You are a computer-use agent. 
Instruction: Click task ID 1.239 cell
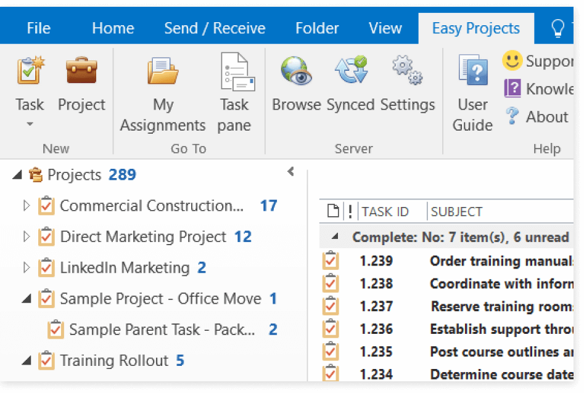click(376, 261)
